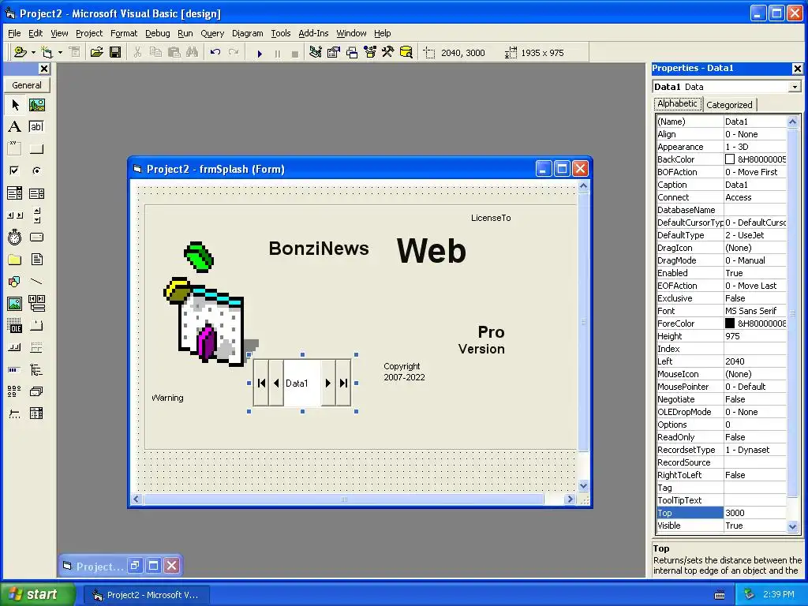This screenshot has height=606, width=808.
Task: Select the VScrollBar control tool
Action: 36,215
